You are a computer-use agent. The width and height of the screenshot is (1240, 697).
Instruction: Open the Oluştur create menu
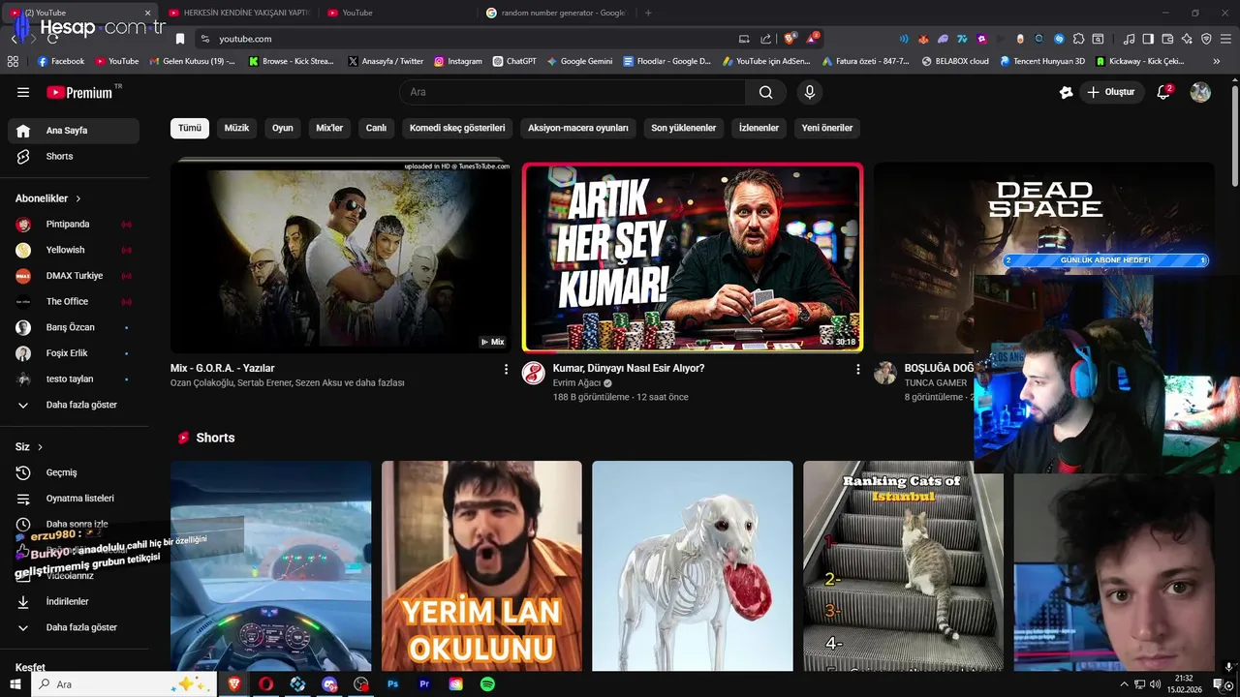[x=1110, y=92]
